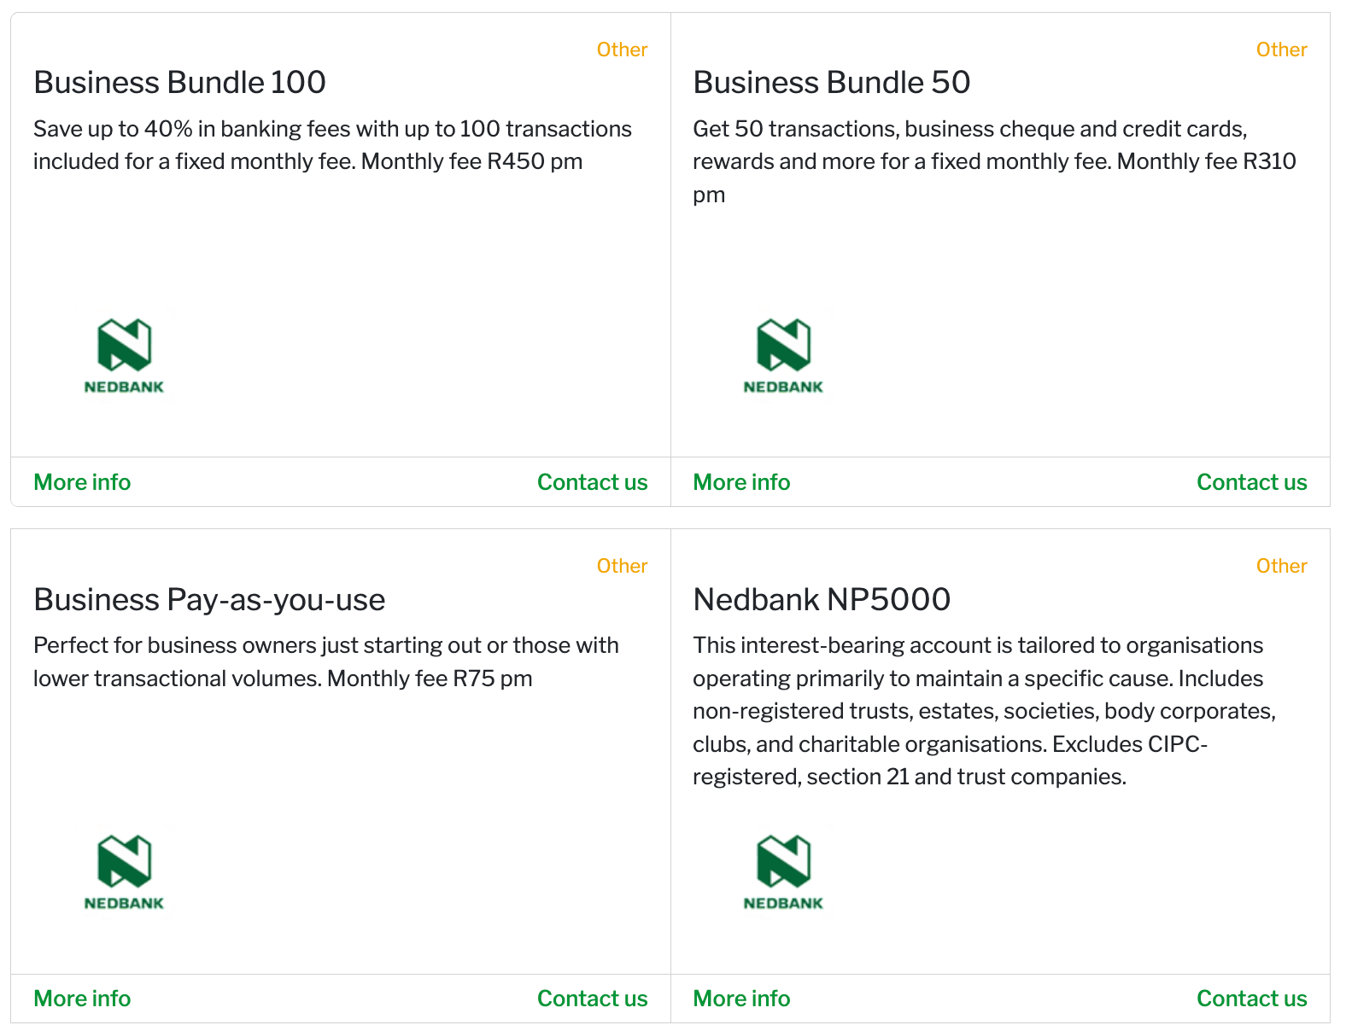Click Nedbank logo in Business Bundle 50 card
1346x1031 pixels.
click(783, 356)
